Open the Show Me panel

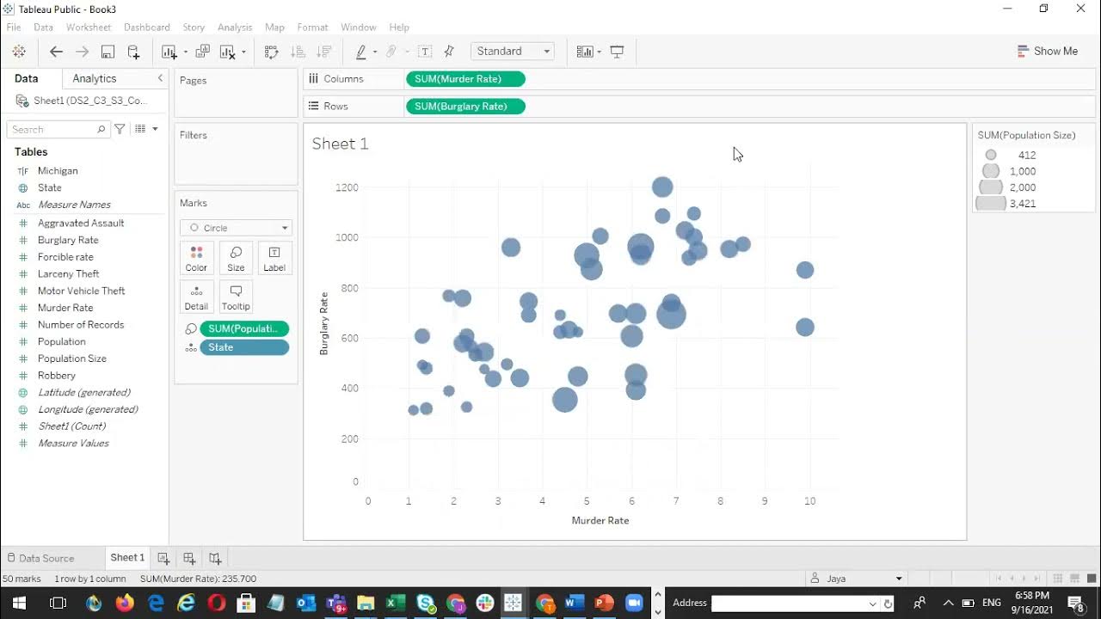click(1047, 52)
